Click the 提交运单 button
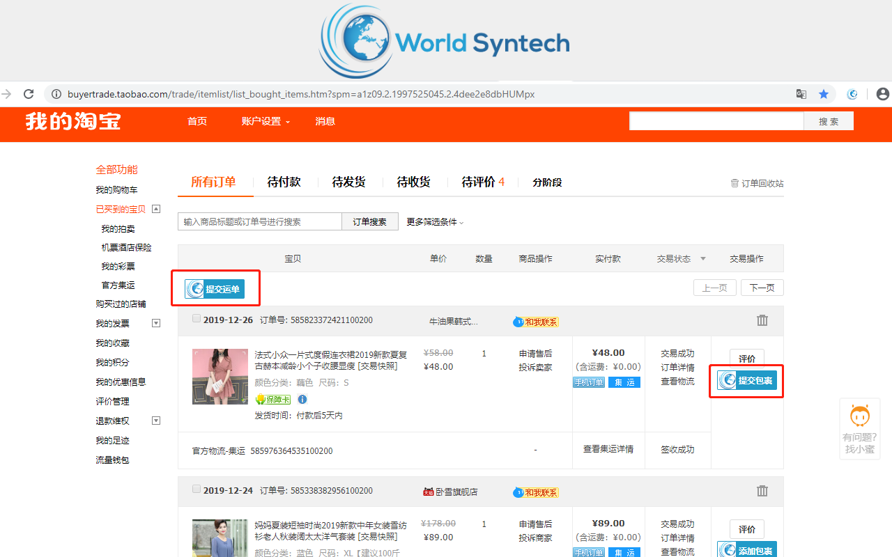 click(215, 289)
